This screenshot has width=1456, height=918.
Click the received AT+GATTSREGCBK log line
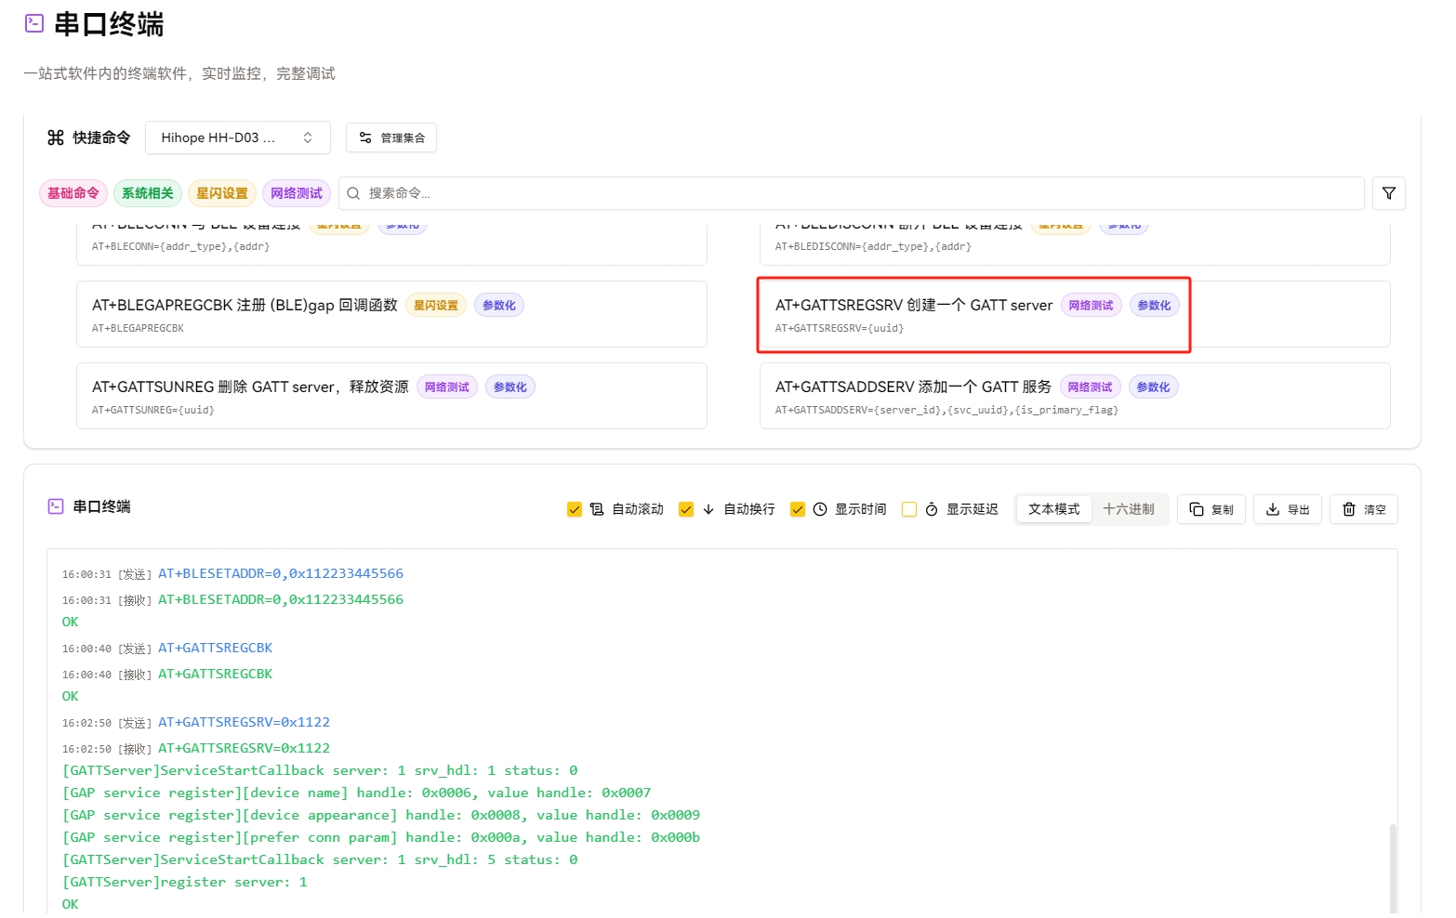point(216,674)
